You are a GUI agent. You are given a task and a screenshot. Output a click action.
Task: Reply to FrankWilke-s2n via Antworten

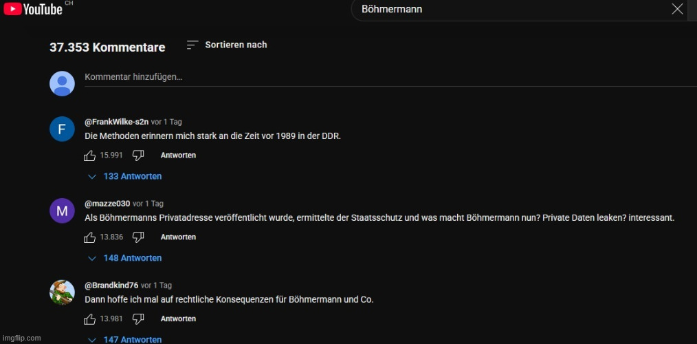(x=178, y=155)
